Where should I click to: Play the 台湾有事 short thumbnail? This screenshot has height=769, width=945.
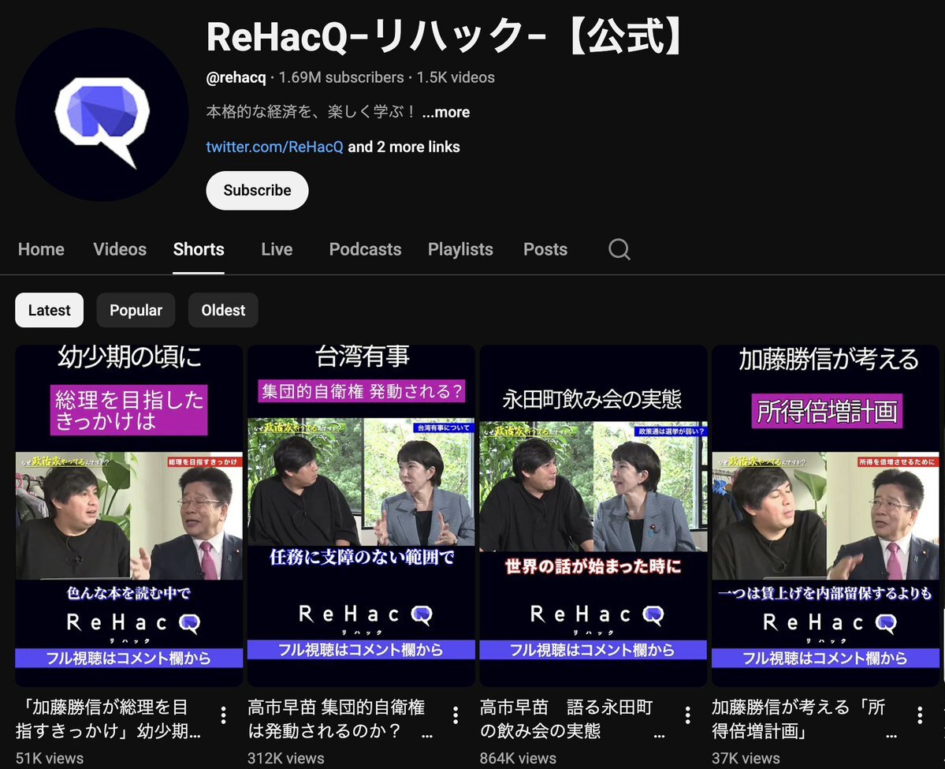(361, 513)
